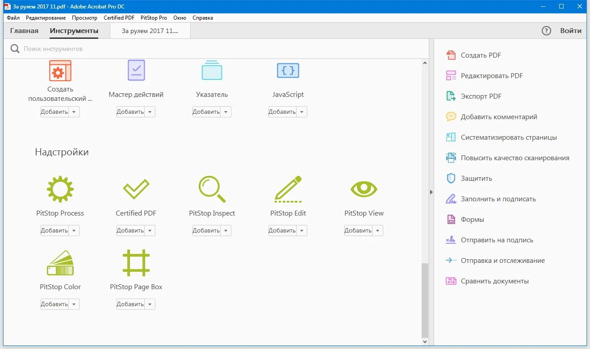Click Добавить button under PitStop Process
Image resolution: width=590 pixels, height=349 pixels.
click(55, 230)
